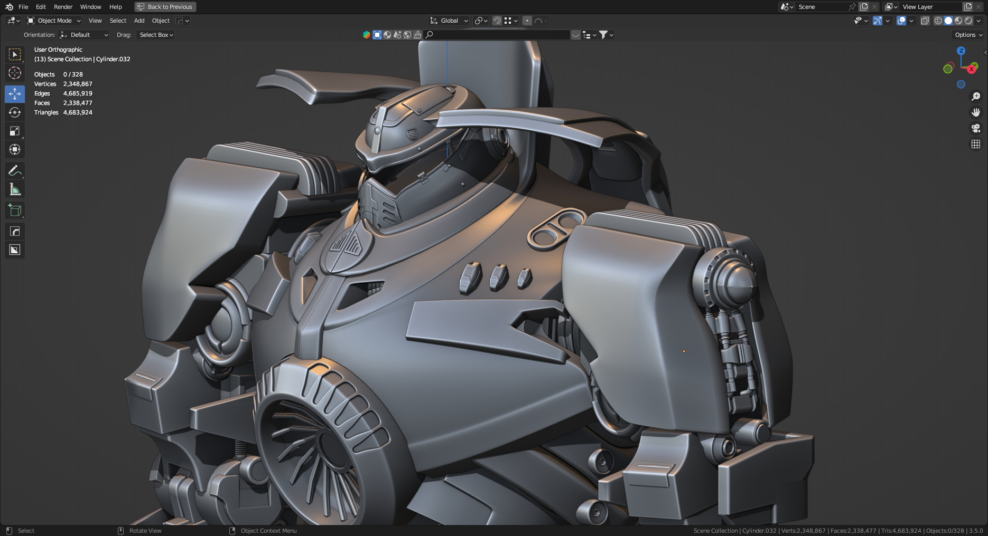Open the pivot point dropdown

click(x=481, y=21)
